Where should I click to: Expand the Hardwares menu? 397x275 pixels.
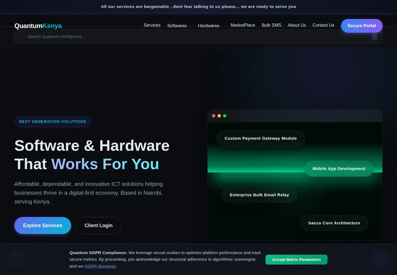tap(209, 26)
